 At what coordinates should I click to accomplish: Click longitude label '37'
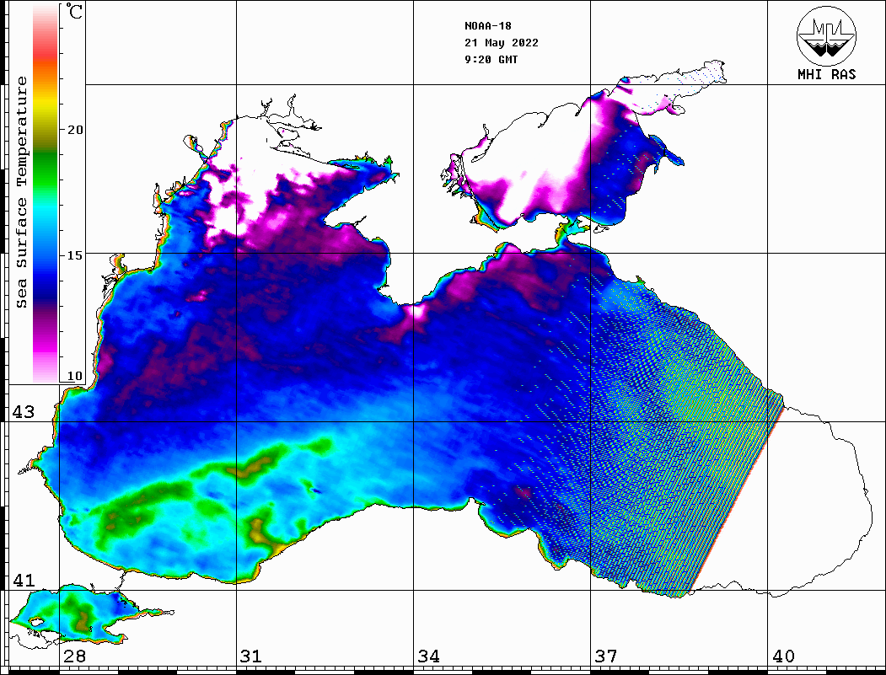click(606, 656)
